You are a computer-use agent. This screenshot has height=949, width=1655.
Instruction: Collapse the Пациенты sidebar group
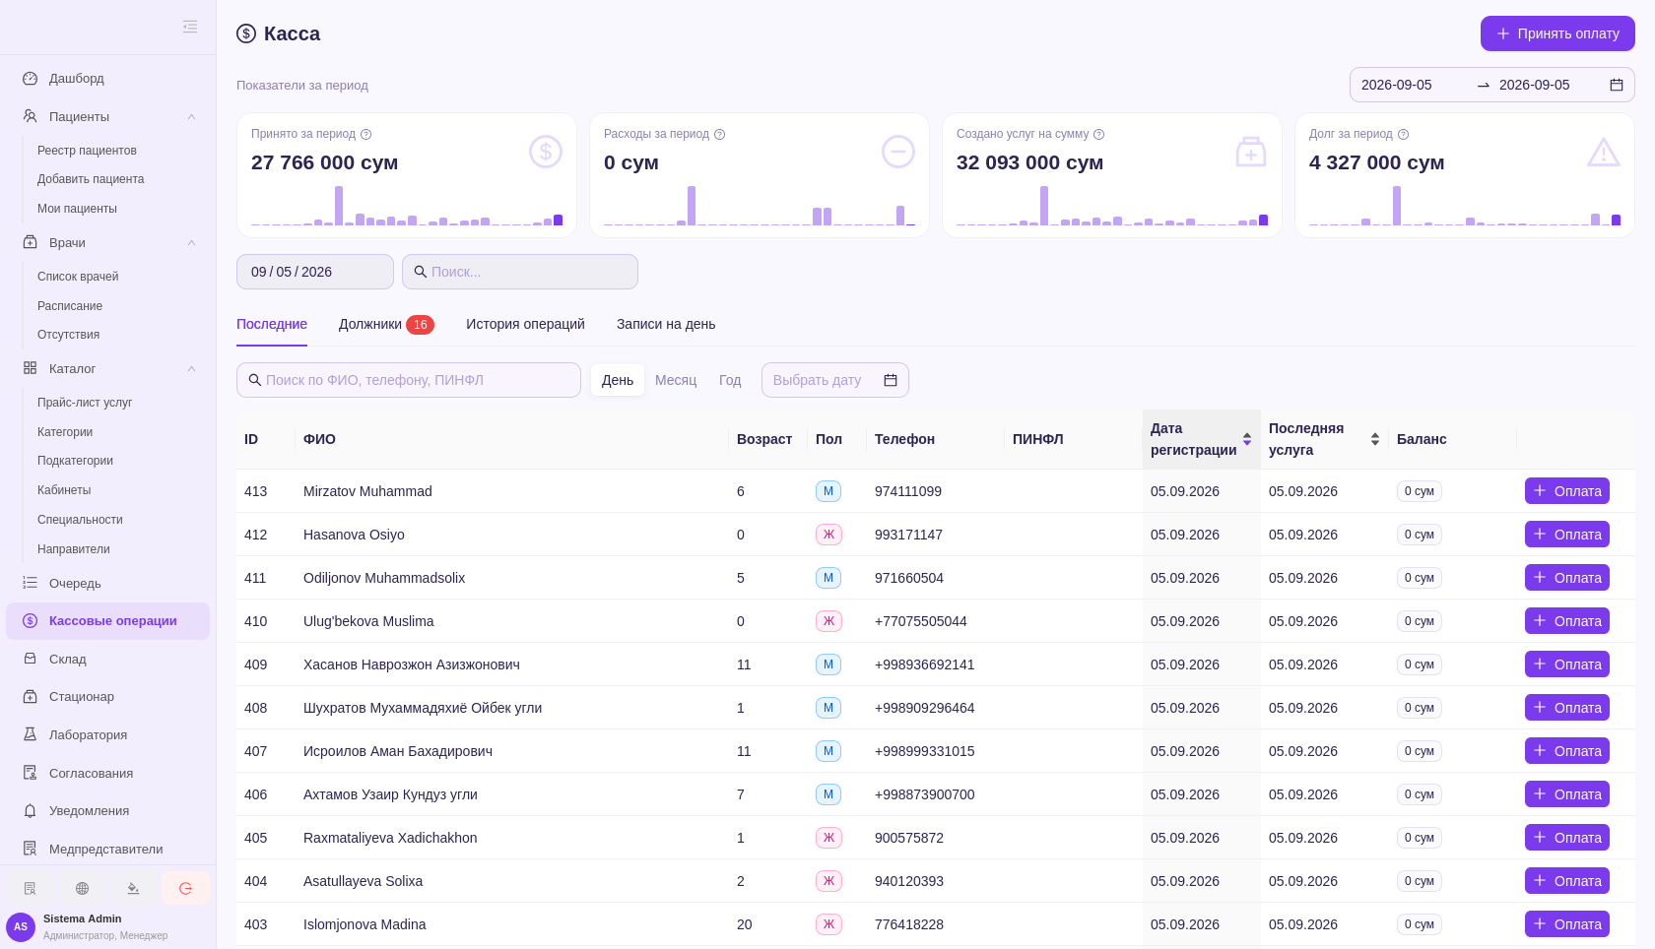[191, 116]
